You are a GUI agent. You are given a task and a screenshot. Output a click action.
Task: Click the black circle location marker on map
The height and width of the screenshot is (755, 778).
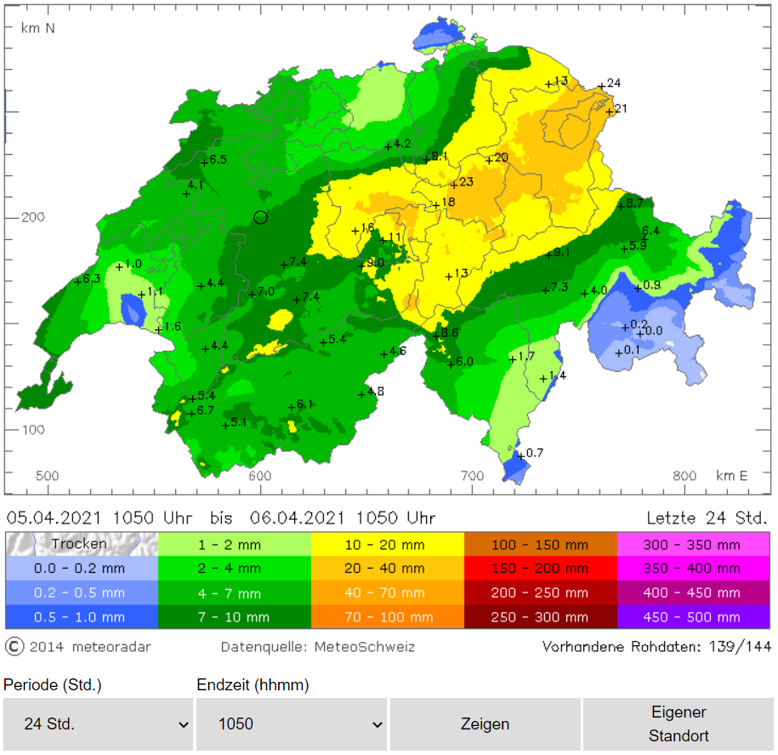(x=260, y=217)
